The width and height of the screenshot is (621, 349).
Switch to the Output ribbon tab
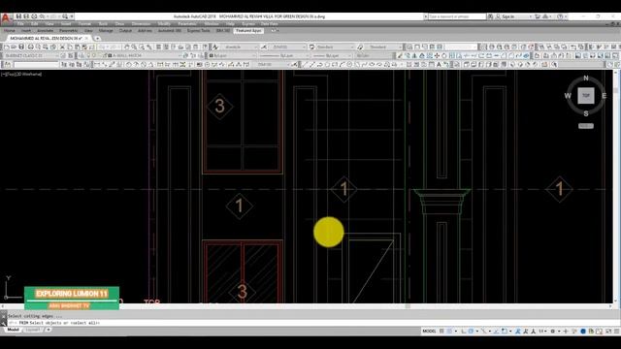coord(125,30)
